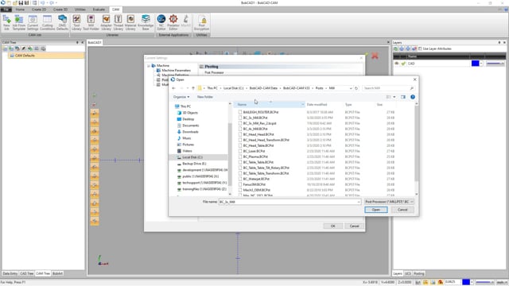This screenshot has height=286, width=509.
Task: Open the CAD layer color dropdown arrow
Action: point(480,64)
